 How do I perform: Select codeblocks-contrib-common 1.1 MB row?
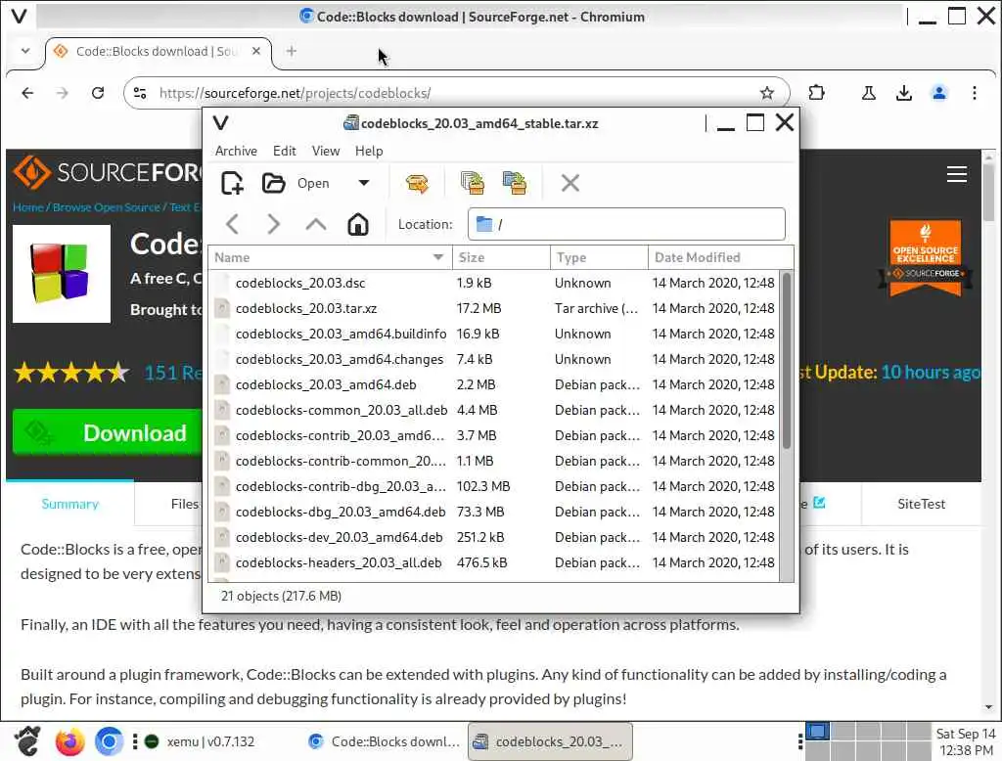[x=494, y=462]
